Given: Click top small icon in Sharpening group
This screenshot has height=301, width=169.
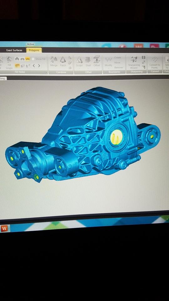Looking at the screenshot, I should 144,58.
